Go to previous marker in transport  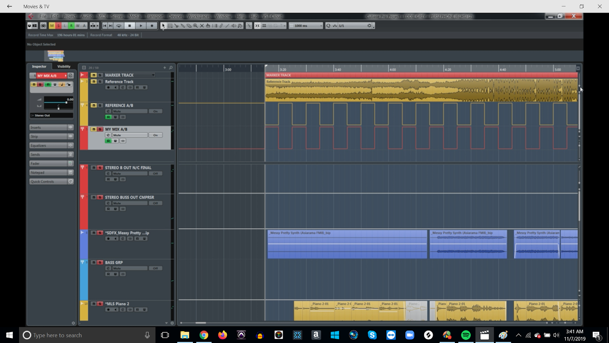[x=105, y=26]
